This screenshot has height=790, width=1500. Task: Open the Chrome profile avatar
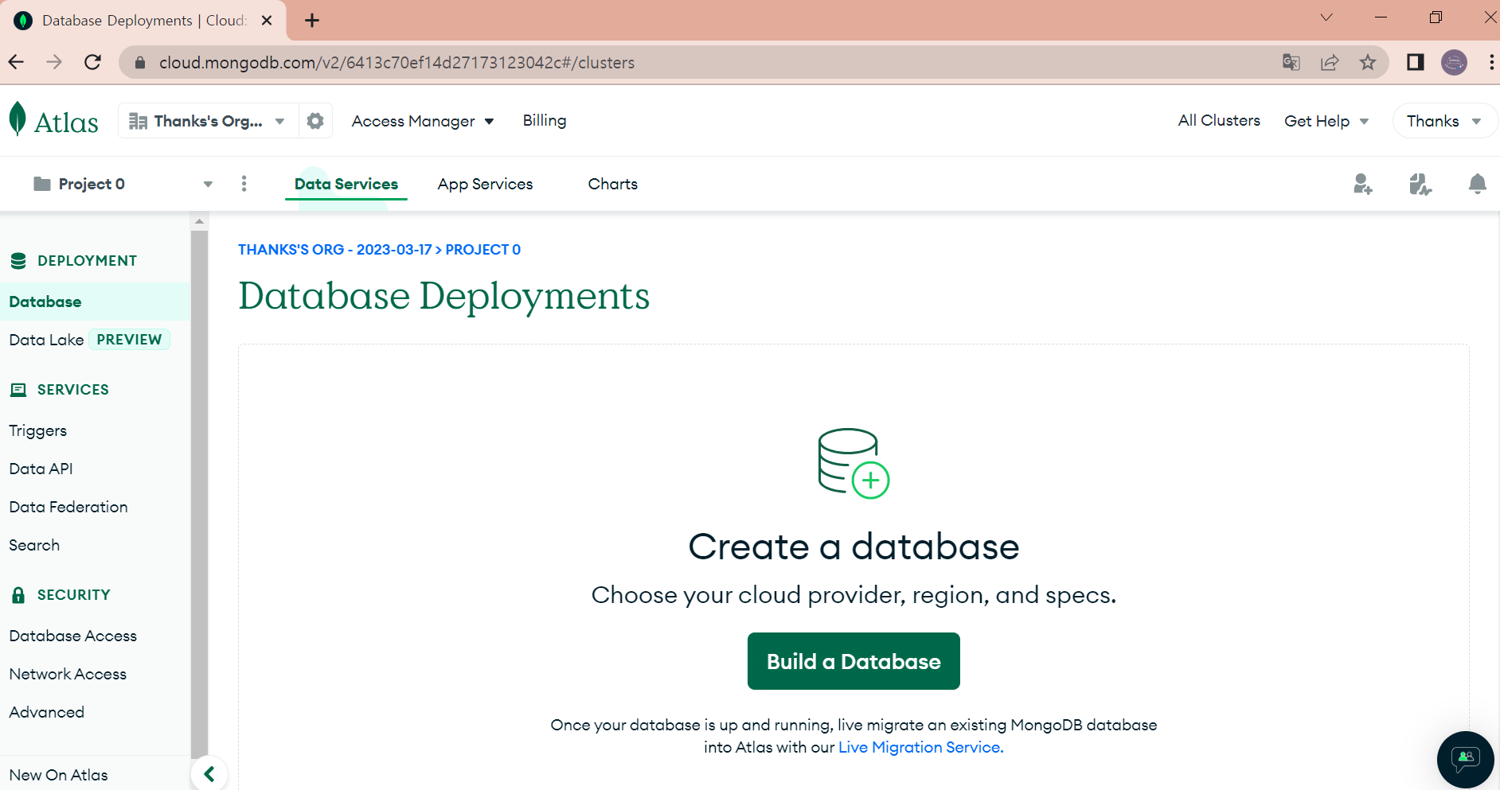click(x=1455, y=62)
